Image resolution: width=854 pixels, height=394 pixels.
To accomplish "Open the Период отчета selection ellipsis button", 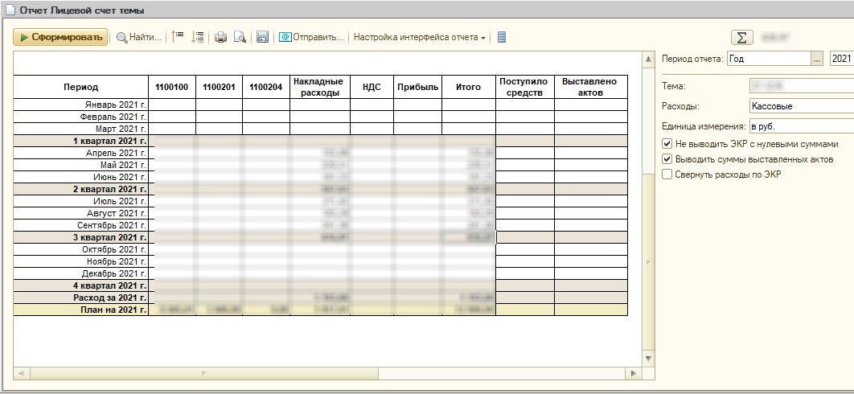I will [817, 59].
